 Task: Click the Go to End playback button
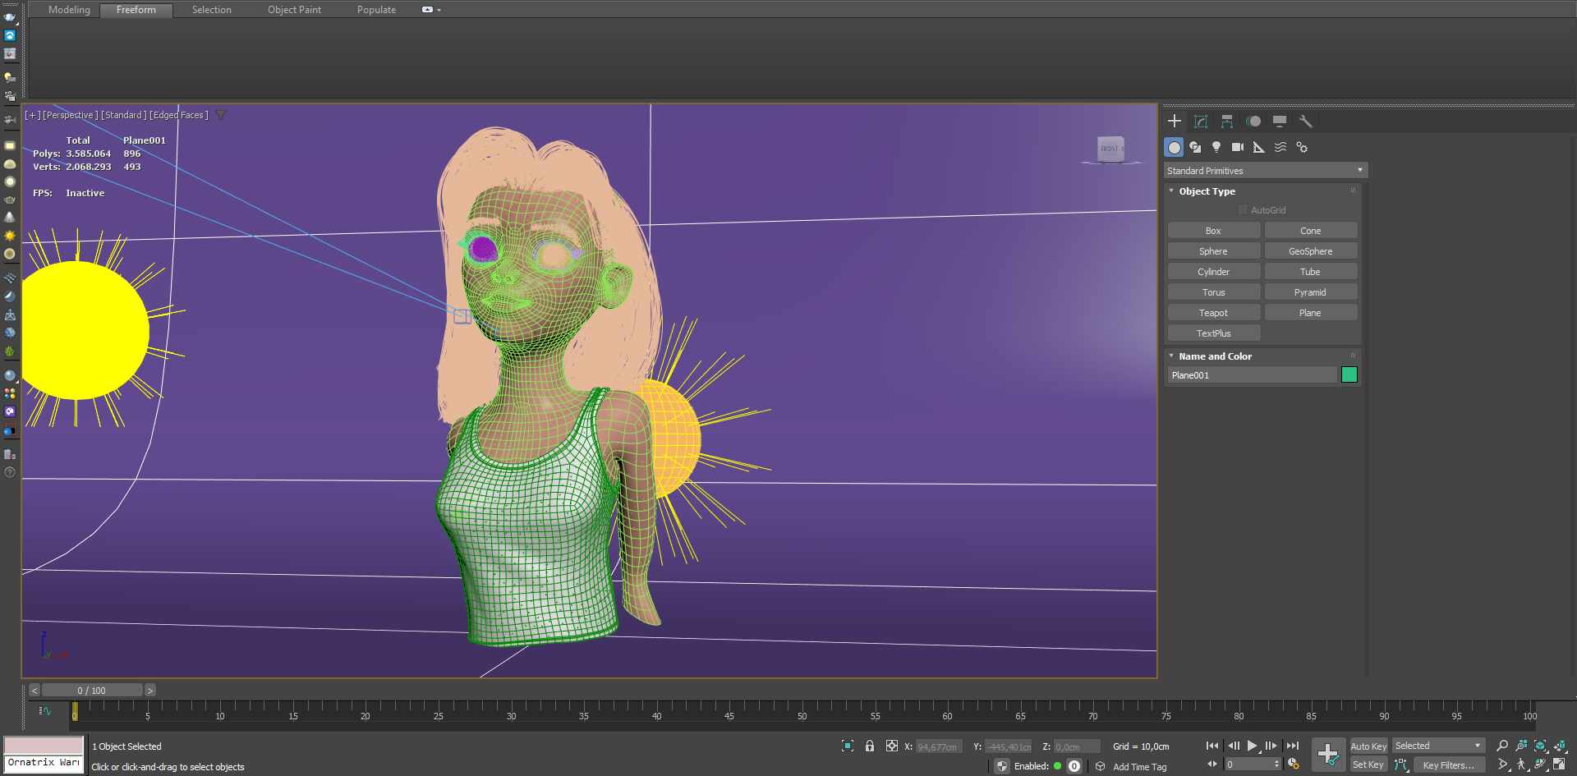point(1292,746)
